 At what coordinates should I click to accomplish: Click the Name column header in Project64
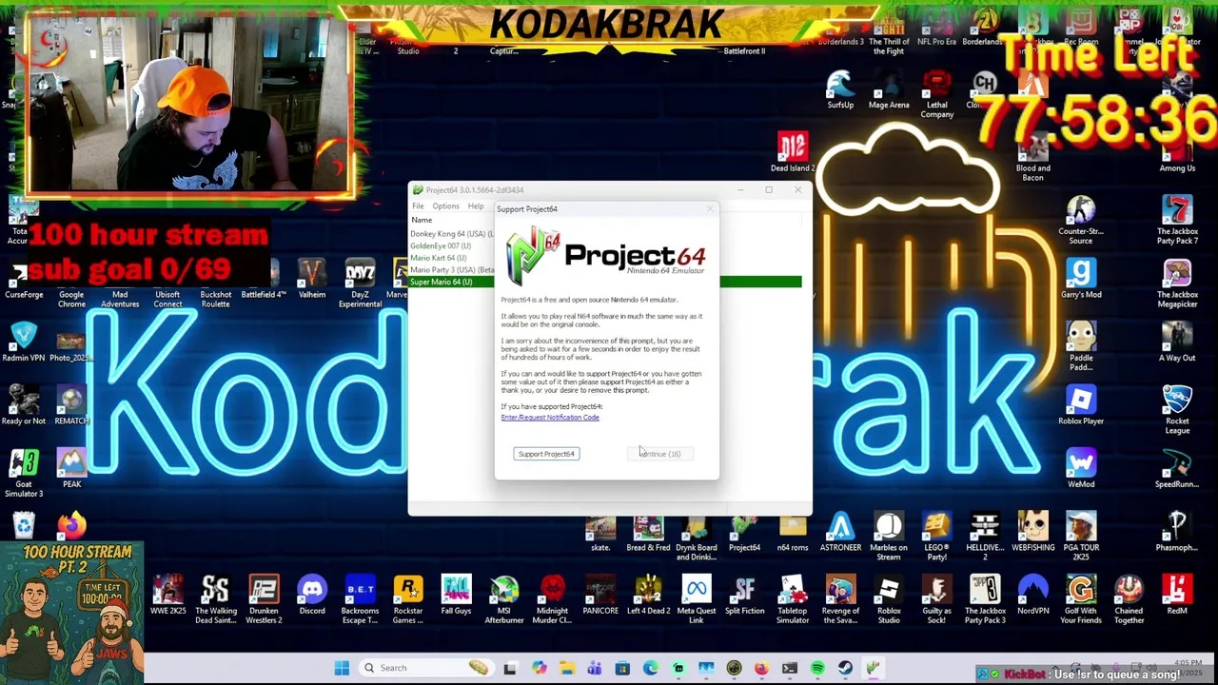tap(422, 220)
